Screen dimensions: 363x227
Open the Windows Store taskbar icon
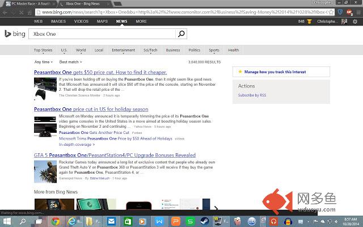[128, 222]
